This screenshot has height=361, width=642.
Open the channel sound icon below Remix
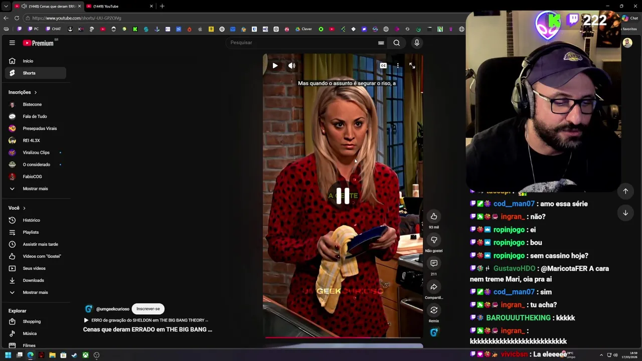(434, 332)
